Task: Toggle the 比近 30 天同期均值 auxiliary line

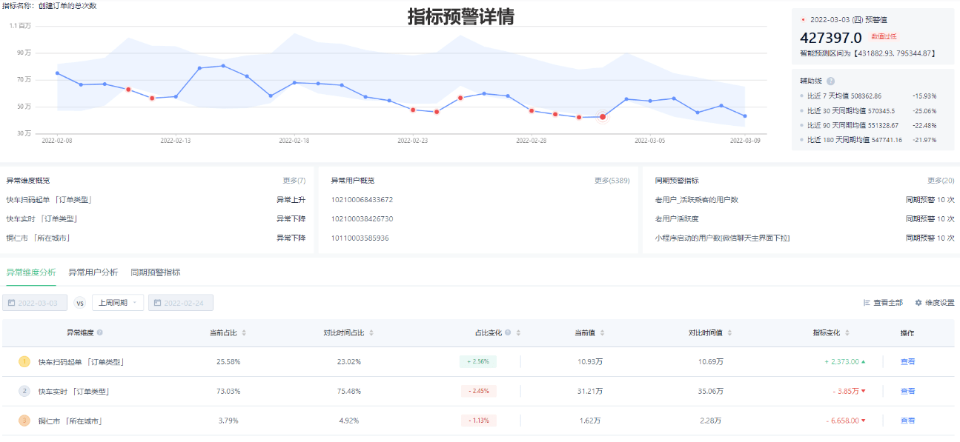Action: click(844, 111)
